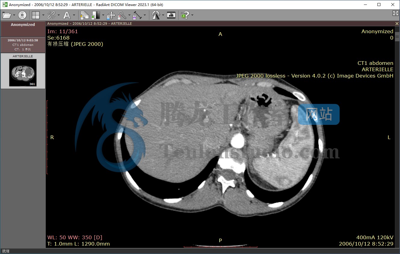Image resolution: width=400 pixels, height=254 pixels.
Task: Click the 'Im: 11/361' image counter
Action: click(x=63, y=31)
